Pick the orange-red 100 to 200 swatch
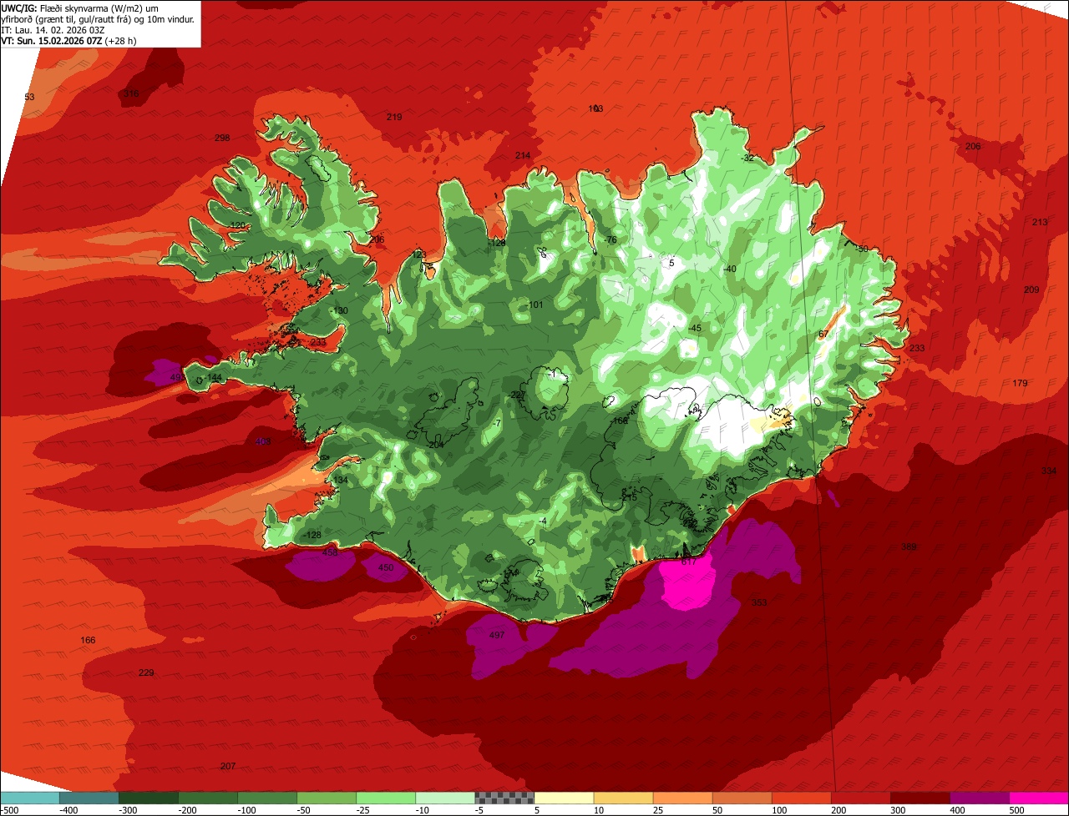This screenshot has width=1069, height=816. 800,798
